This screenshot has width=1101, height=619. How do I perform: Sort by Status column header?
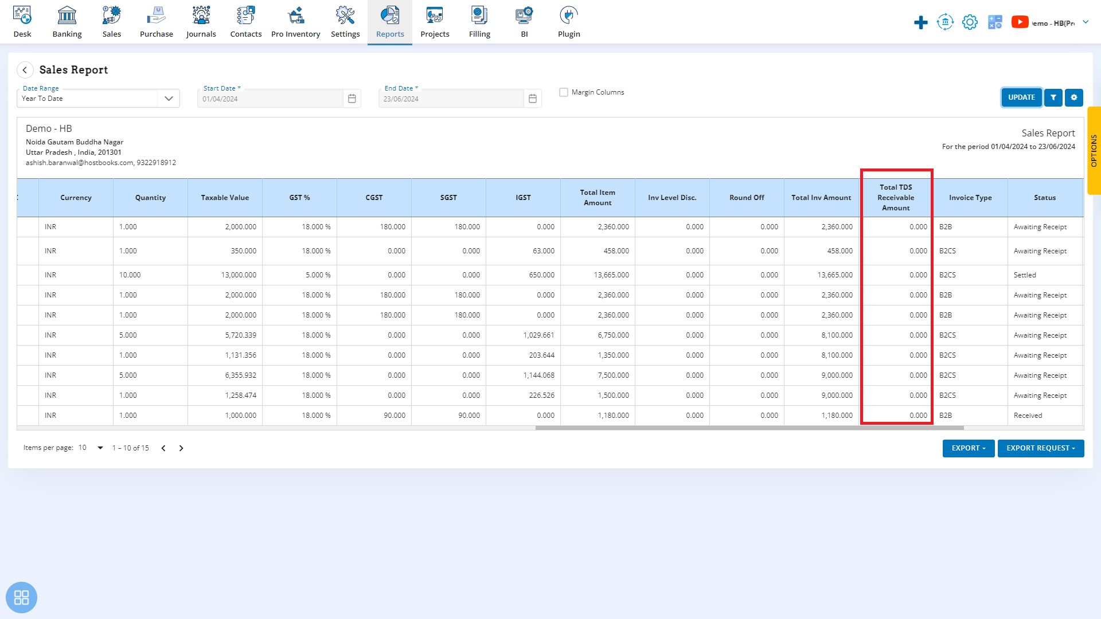coord(1045,198)
